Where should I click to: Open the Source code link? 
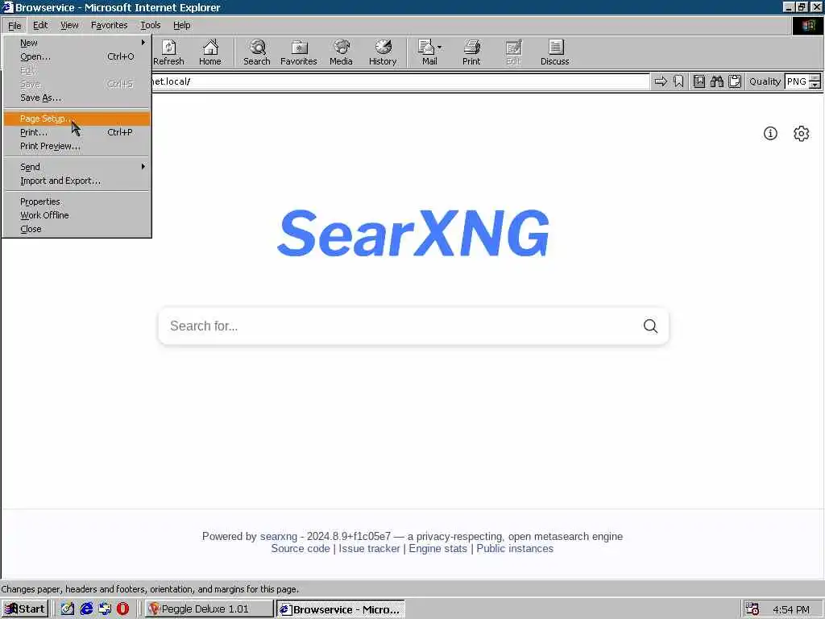tap(301, 548)
